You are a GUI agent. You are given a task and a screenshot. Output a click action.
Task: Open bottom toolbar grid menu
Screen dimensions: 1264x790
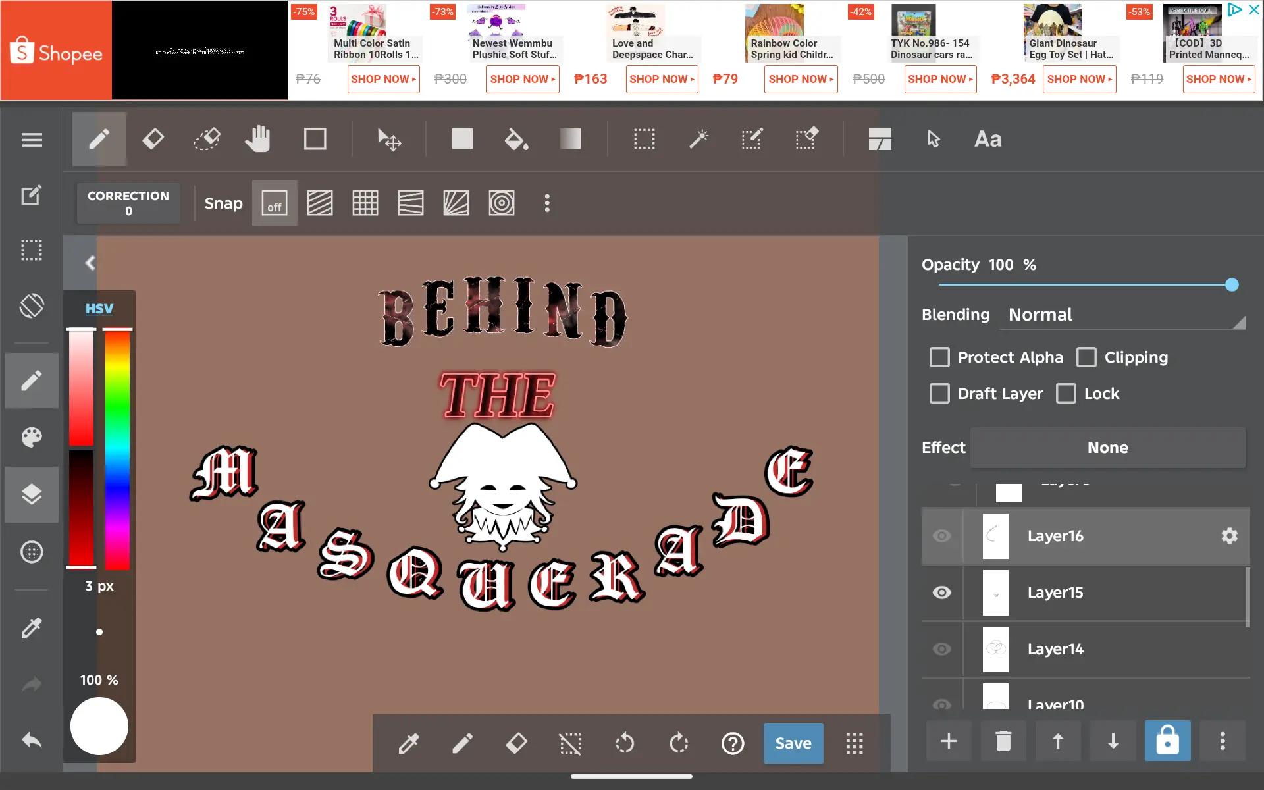(x=855, y=743)
